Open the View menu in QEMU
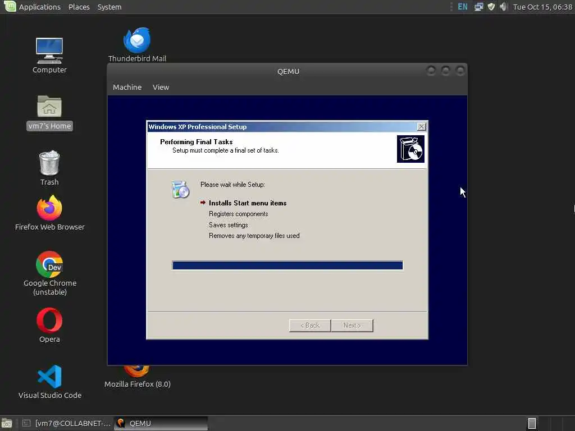Image resolution: width=575 pixels, height=431 pixels. [x=161, y=87]
